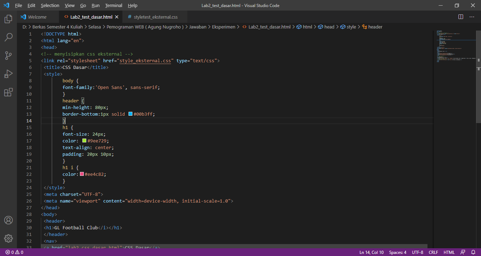Open the Manage settings gear icon
The width and height of the screenshot is (481, 256).
point(8,238)
